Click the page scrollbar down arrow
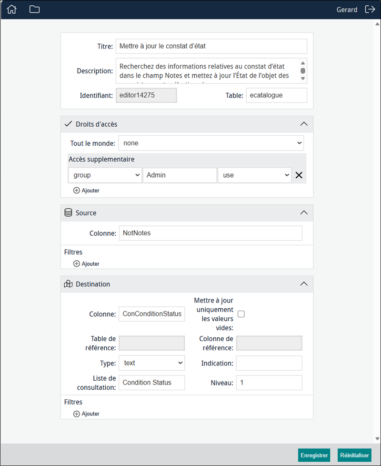Viewport: 381px width, 466px height. 378,439
